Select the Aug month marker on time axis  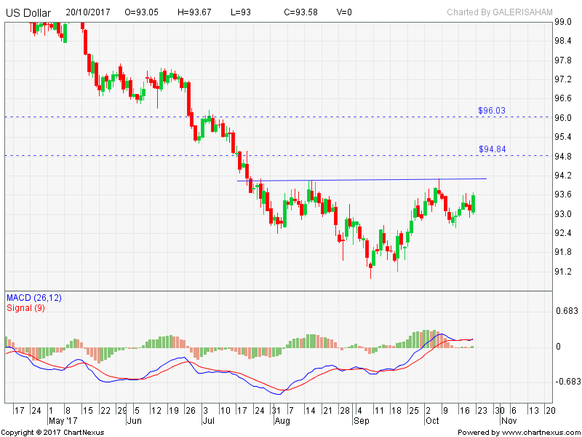click(282, 421)
